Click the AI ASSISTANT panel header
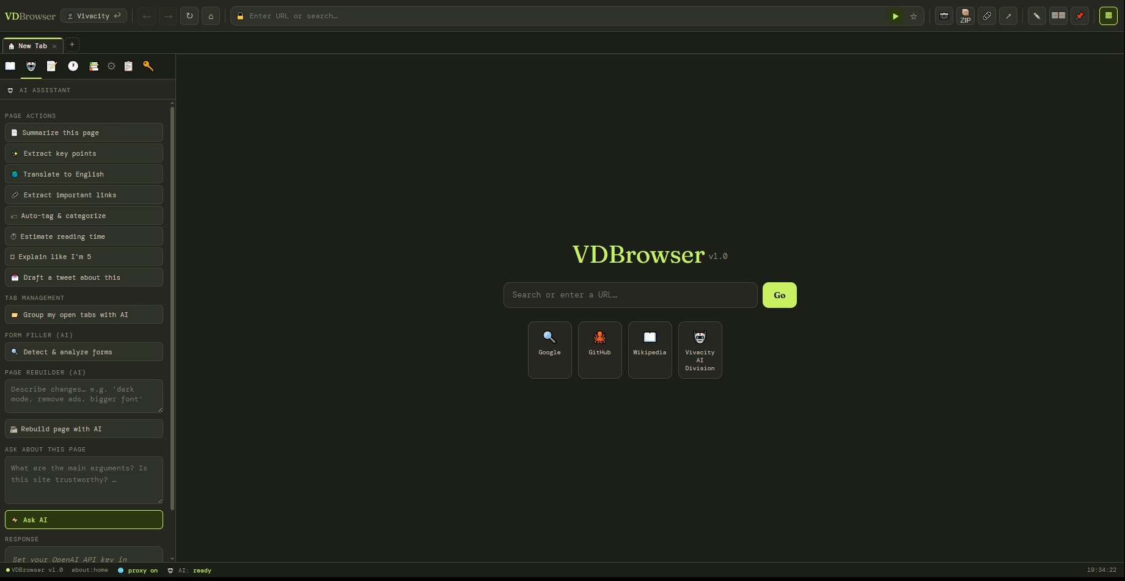This screenshot has width=1125, height=581. coord(87,90)
